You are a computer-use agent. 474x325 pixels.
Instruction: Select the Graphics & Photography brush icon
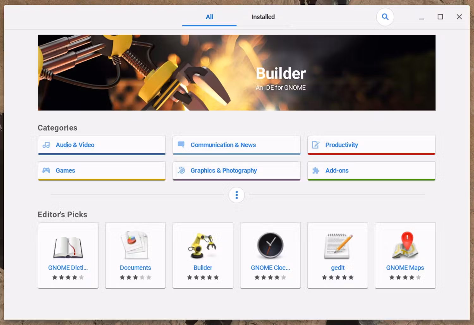click(181, 170)
